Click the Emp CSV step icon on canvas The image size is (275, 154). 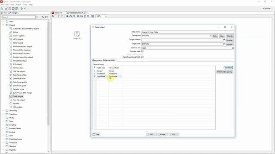click(77, 34)
